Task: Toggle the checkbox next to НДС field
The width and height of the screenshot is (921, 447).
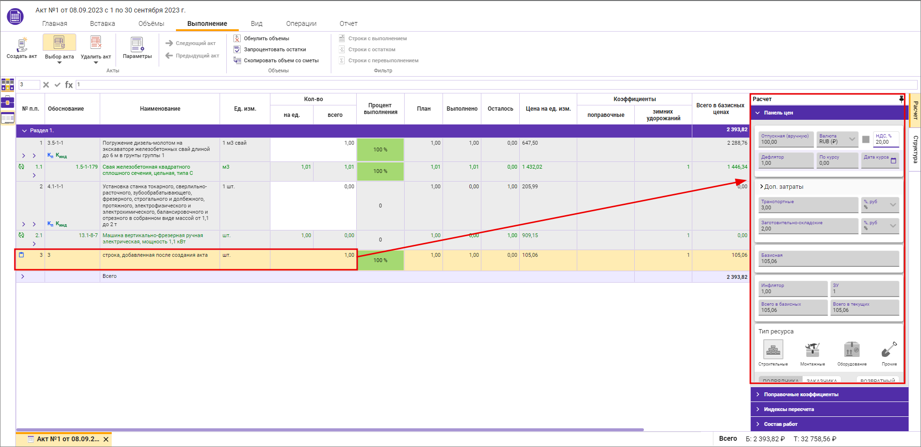Action: pos(866,139)
